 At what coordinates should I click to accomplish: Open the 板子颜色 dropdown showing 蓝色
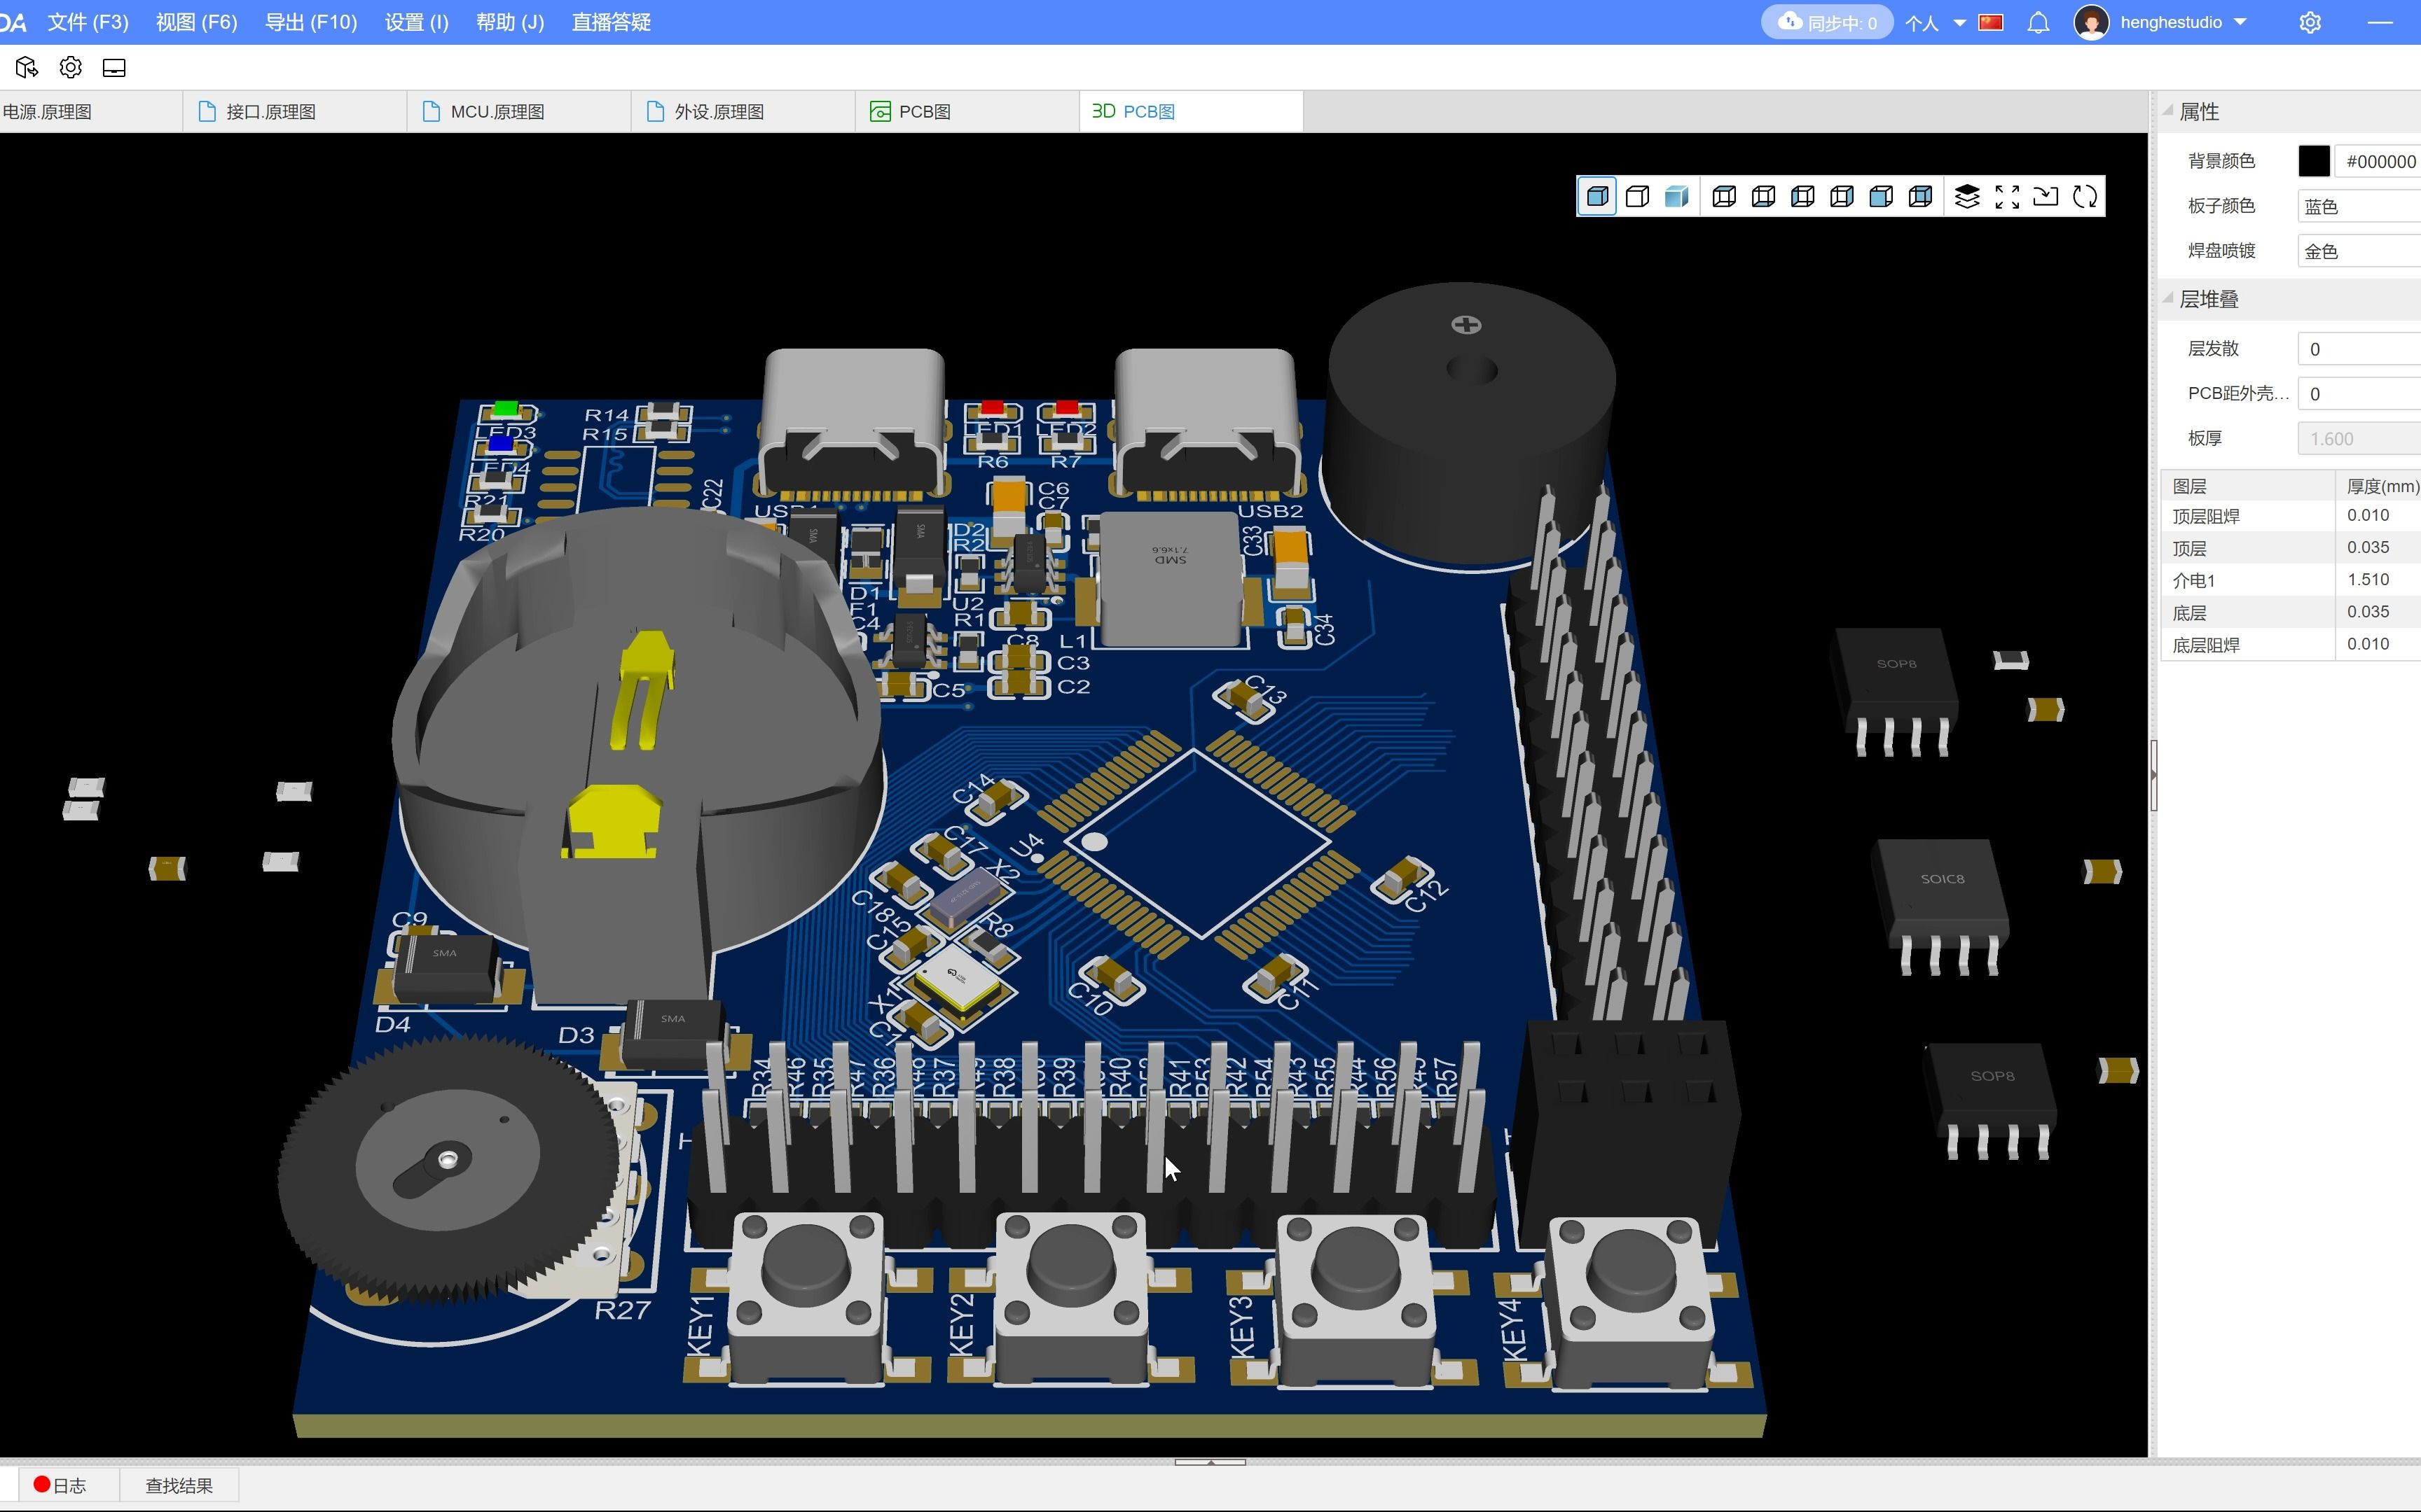(x=2359, y=207)
